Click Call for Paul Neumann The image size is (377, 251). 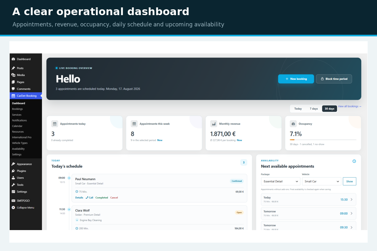coord(90,198)
